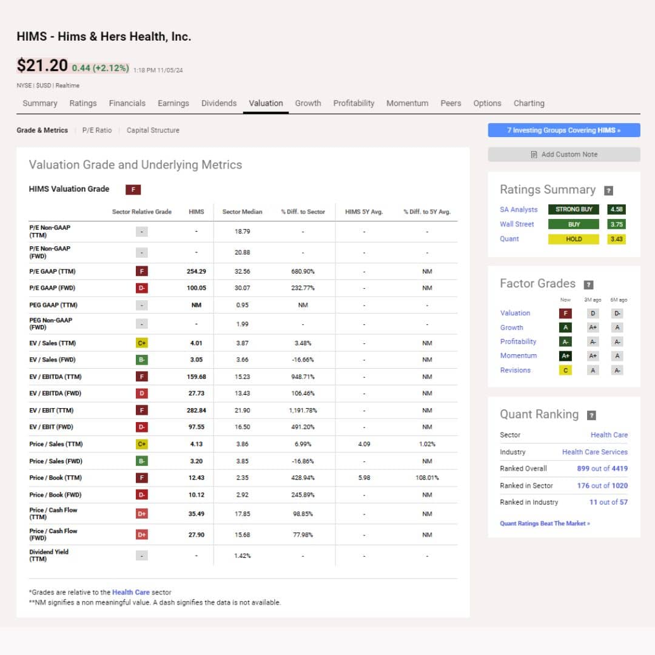Click the F grade badge for Price / Book (TTM)

point(141,478)
